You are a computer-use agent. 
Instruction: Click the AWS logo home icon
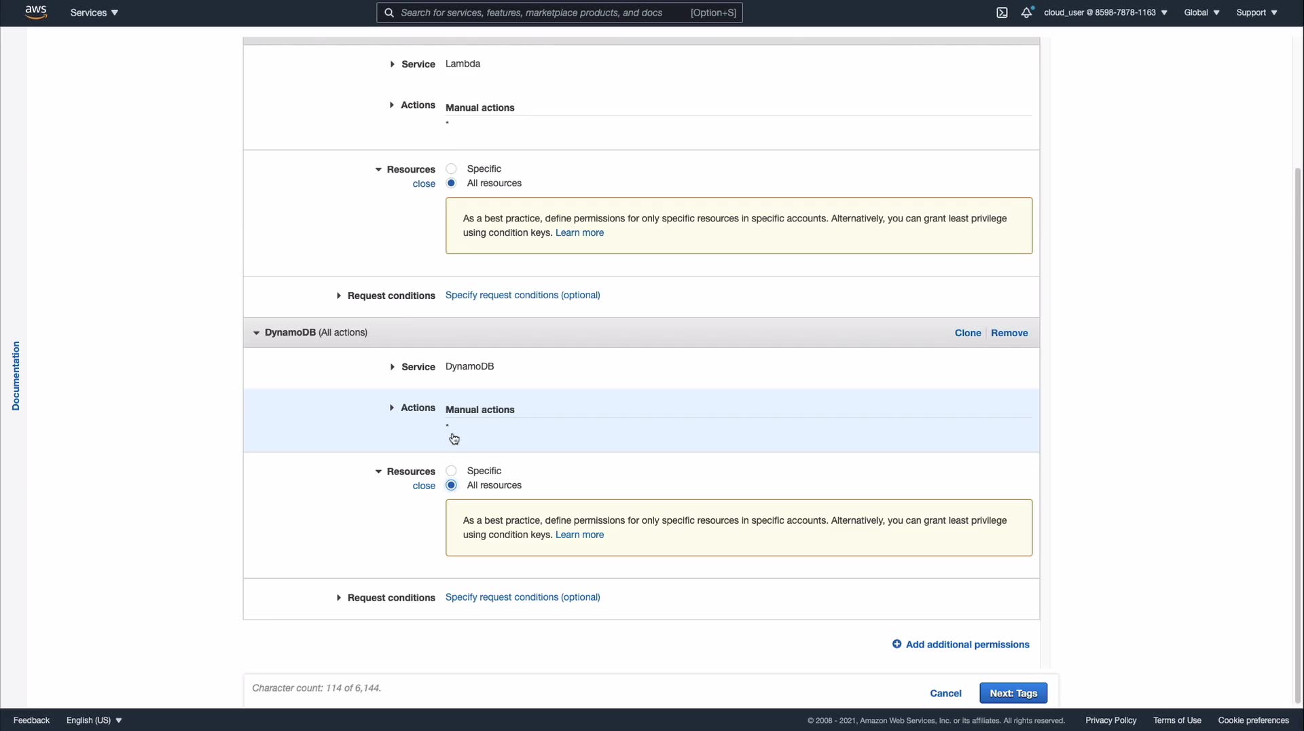[35, 12]
